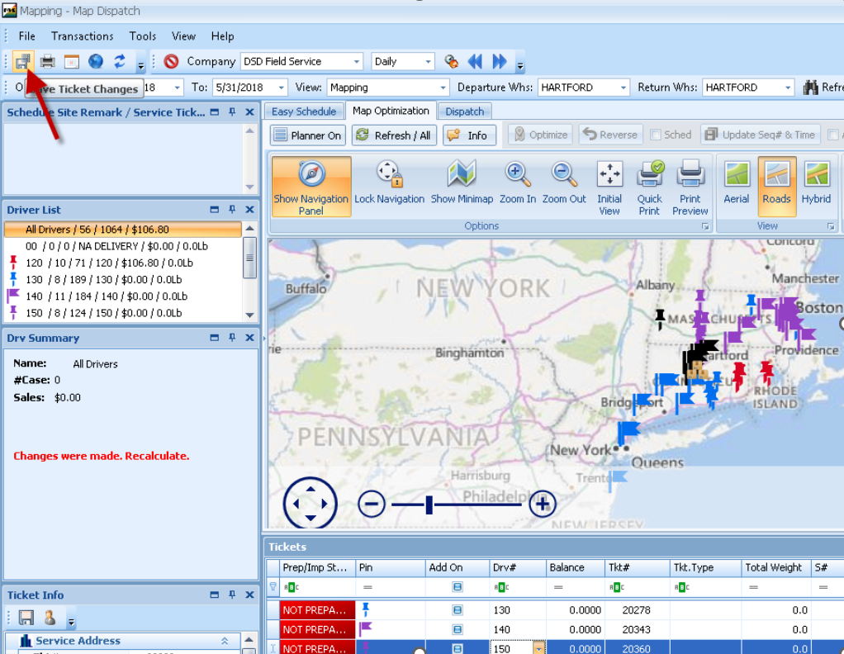The width and height of the screenshot is (844, 654).
Task: Select the Show Navigation Panel tool
Action: tap(311, 187)
